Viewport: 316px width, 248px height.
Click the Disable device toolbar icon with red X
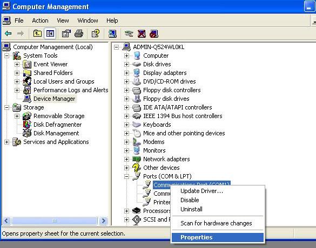tap(142, 33)
